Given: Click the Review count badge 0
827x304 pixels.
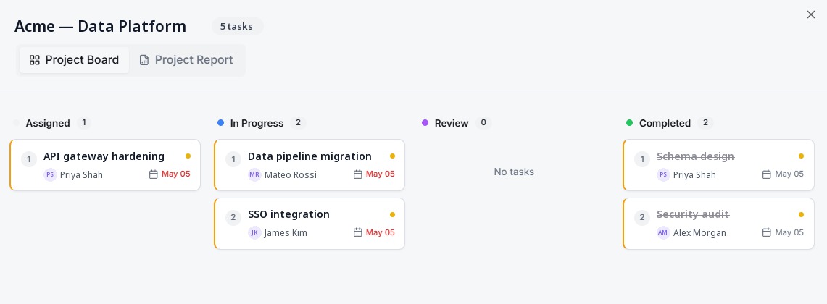Looking at the screenshot, I should pos(483,123).
